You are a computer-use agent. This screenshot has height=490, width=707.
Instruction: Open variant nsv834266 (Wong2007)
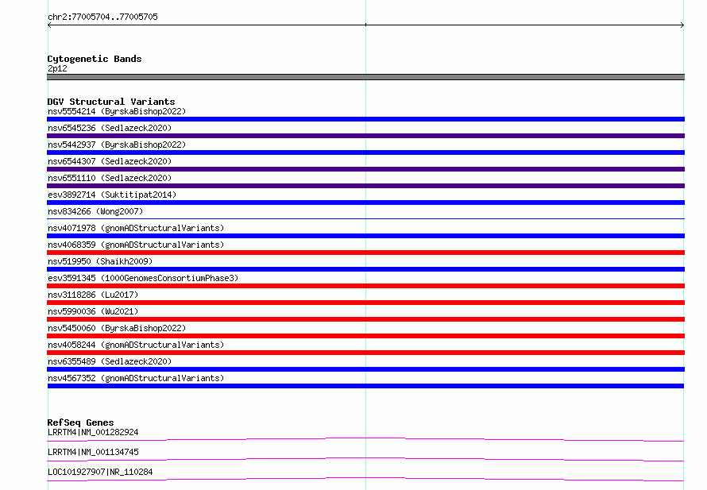tap(95, 211)
